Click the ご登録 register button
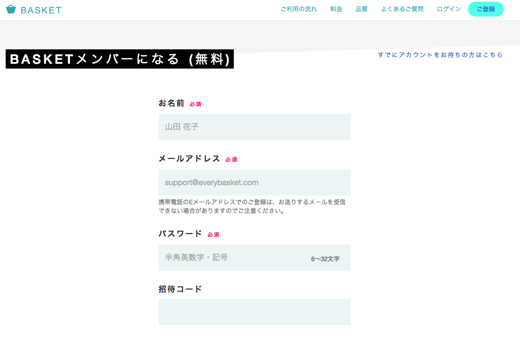 [486, 9]
